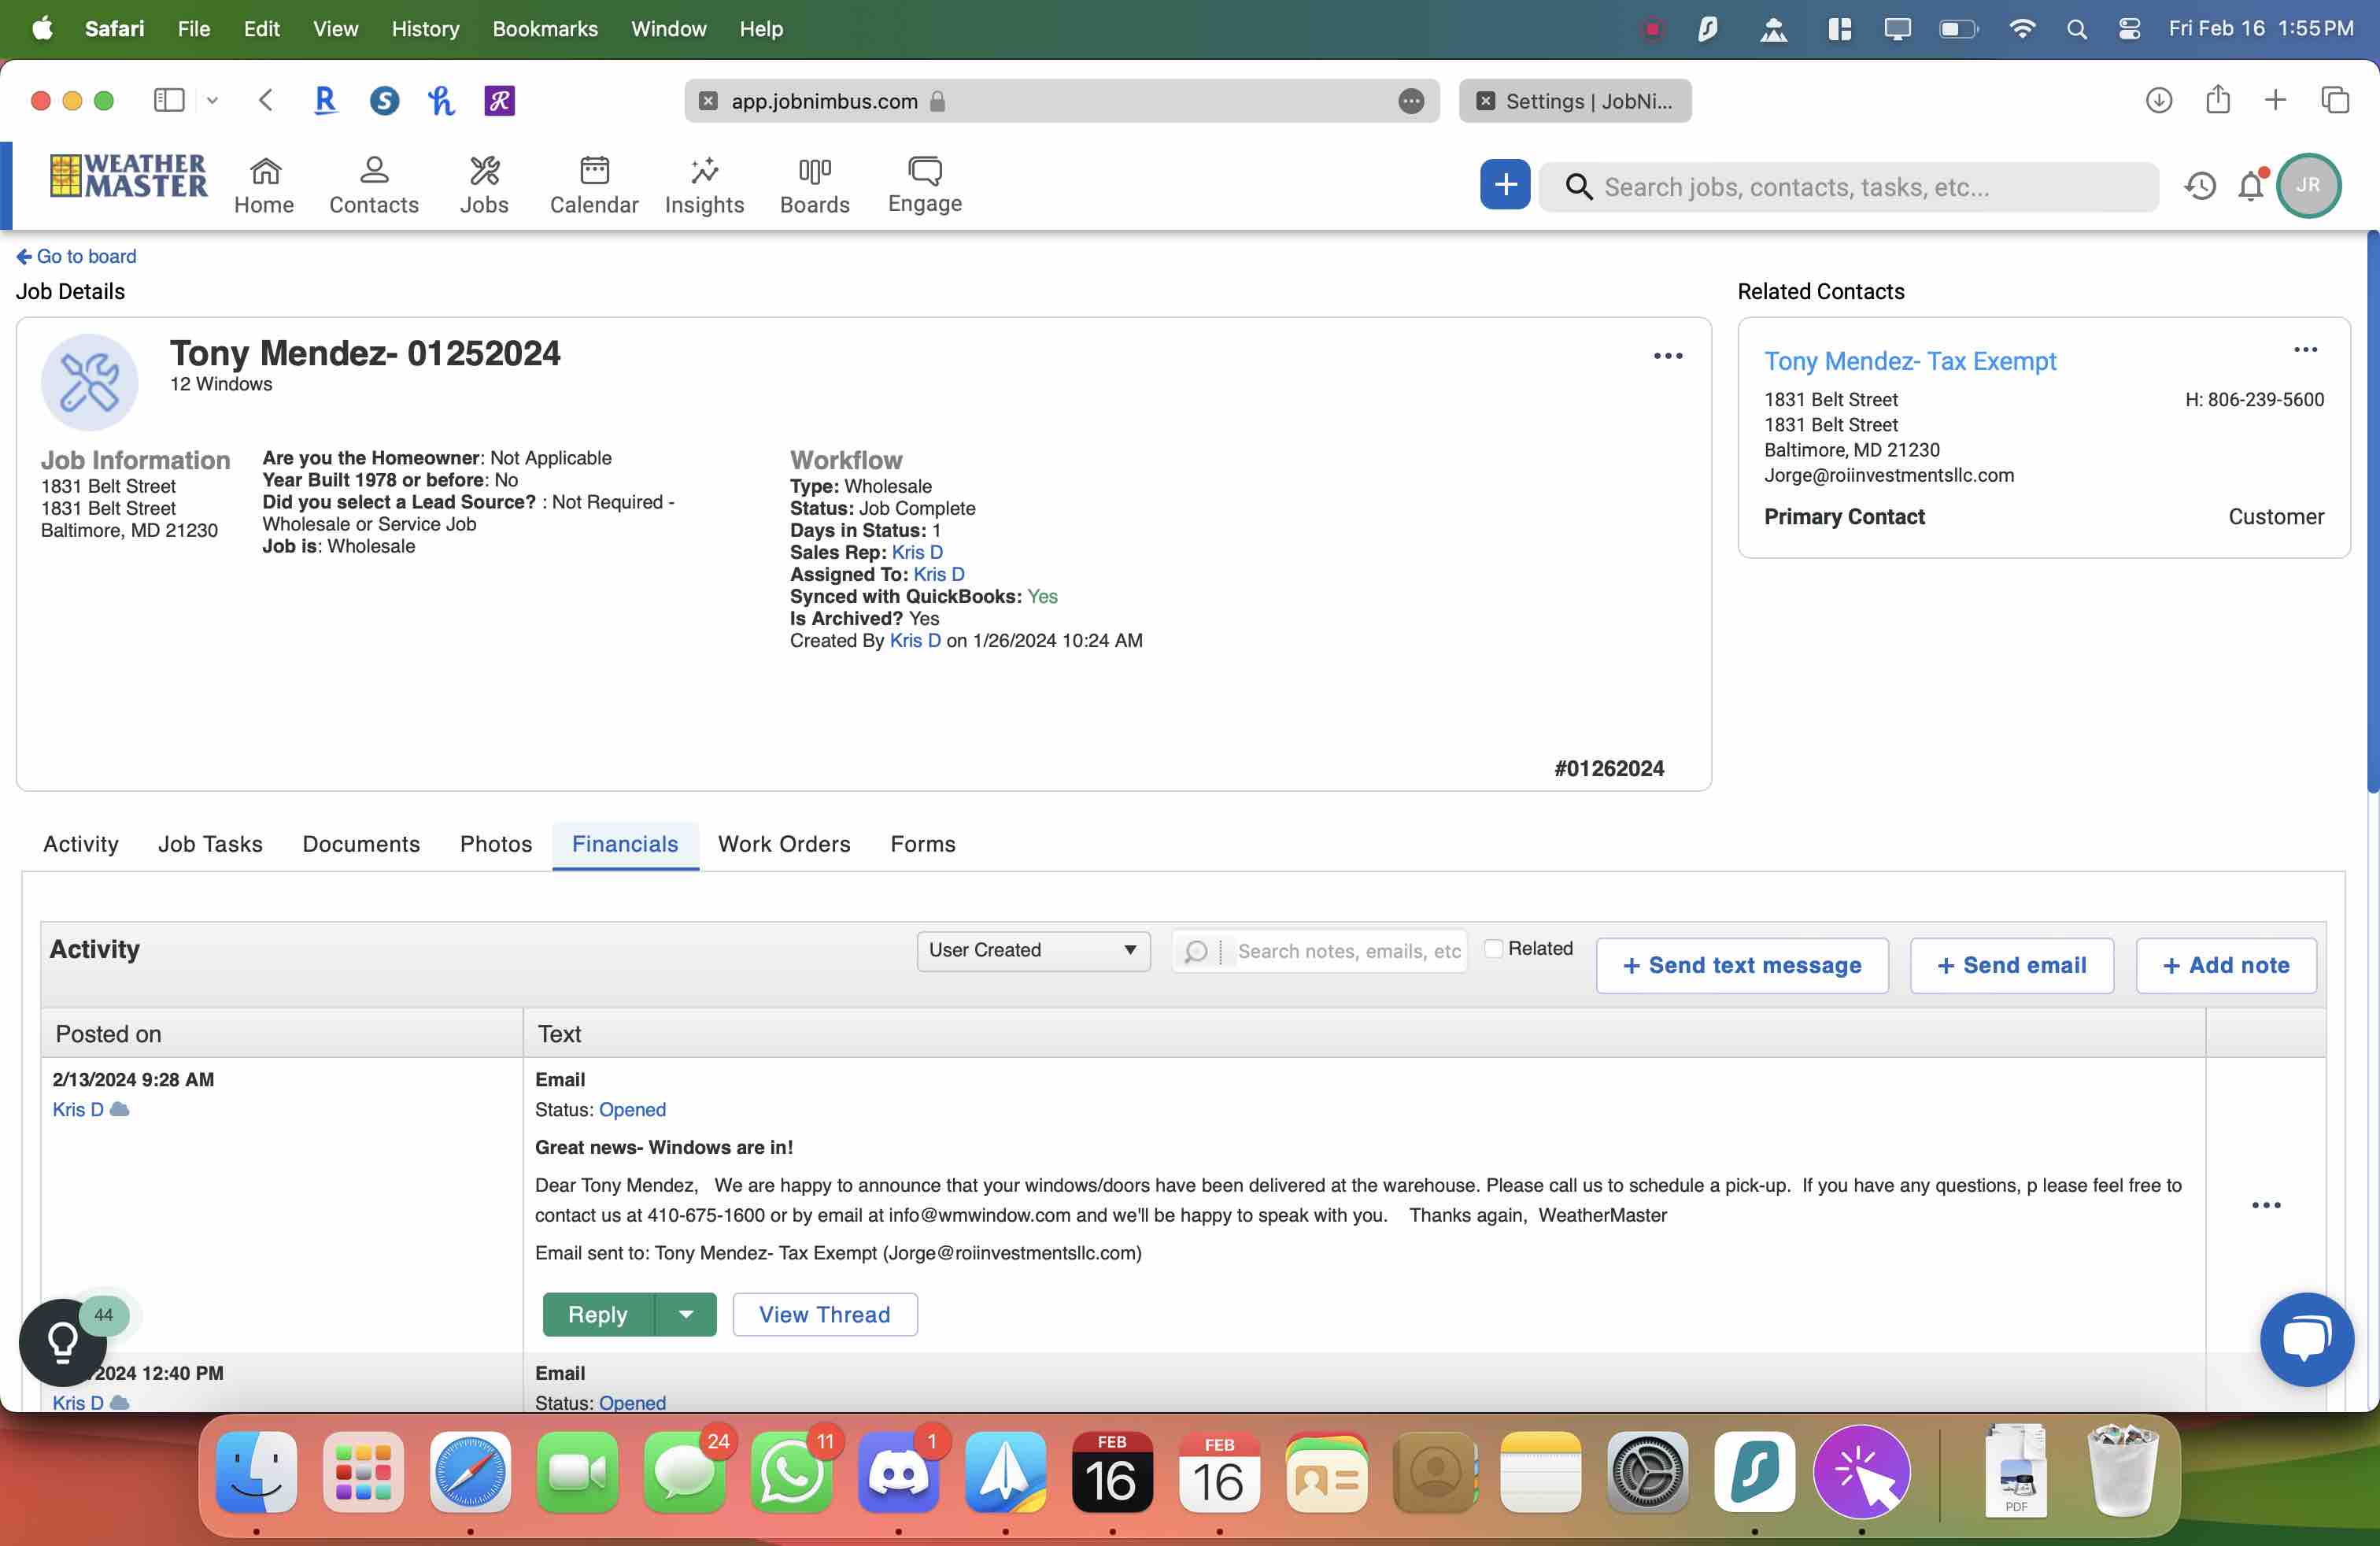The image size is (2380, 1546).
Task: Switch to the Documents tab
Action: pos(361,844)
